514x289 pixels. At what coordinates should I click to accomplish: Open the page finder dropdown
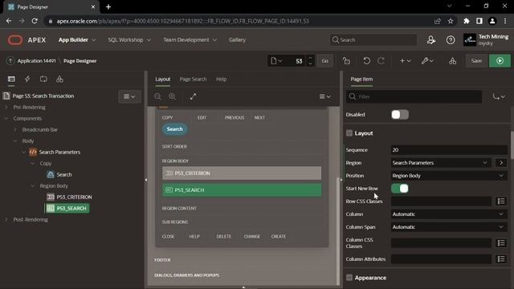(x=276, y=61)
